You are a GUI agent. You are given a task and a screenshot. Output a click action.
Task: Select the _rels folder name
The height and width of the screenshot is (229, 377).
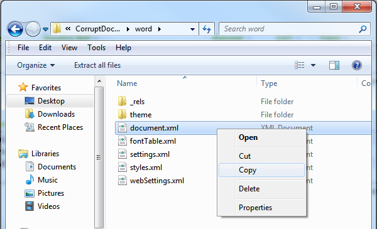coord(137,102)
